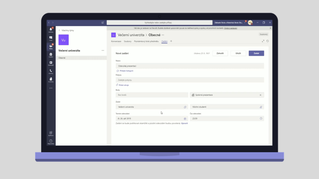Switch to the Soubory tab
The image size is (319, 179).
click(128, 41)
